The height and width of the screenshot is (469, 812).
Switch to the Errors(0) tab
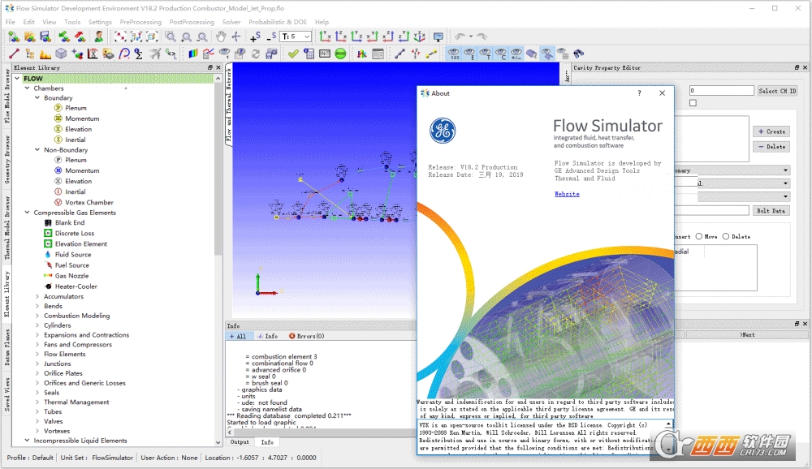point(306,336)
